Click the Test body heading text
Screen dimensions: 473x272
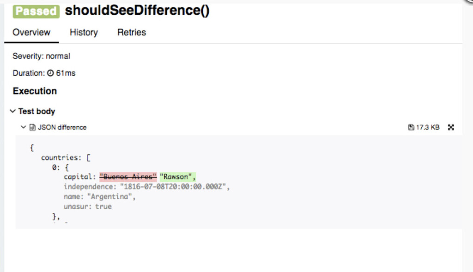(36, 111)
